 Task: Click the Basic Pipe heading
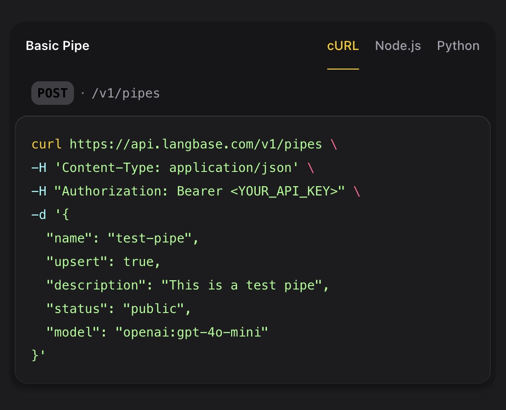tap(57, 46)
